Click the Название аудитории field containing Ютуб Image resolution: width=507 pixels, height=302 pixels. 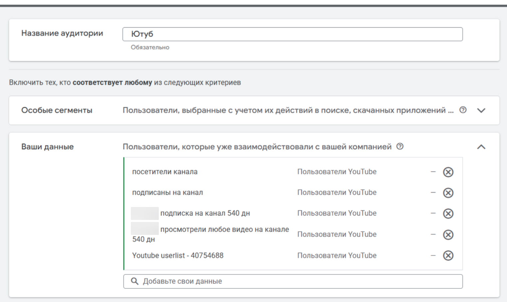292,34
